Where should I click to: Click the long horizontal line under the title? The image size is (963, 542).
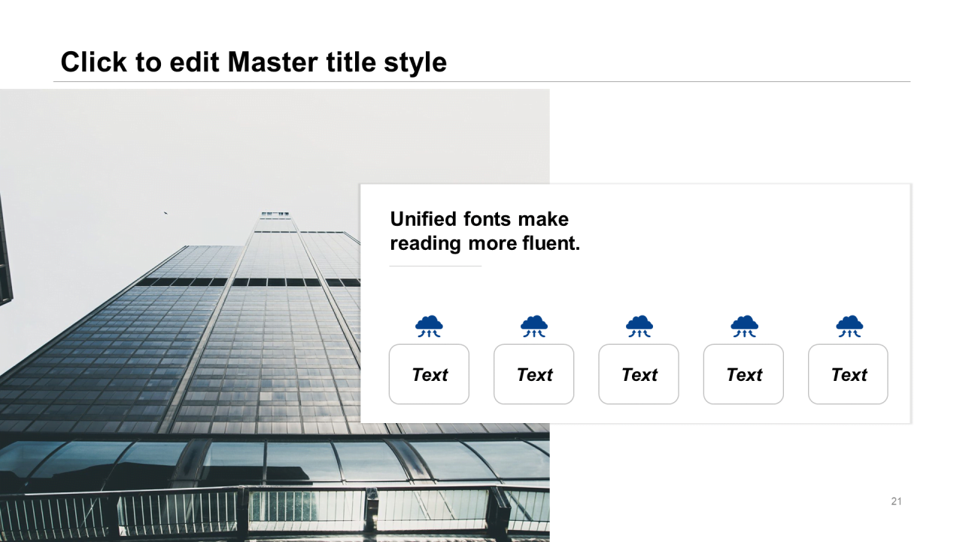[481, 81]
